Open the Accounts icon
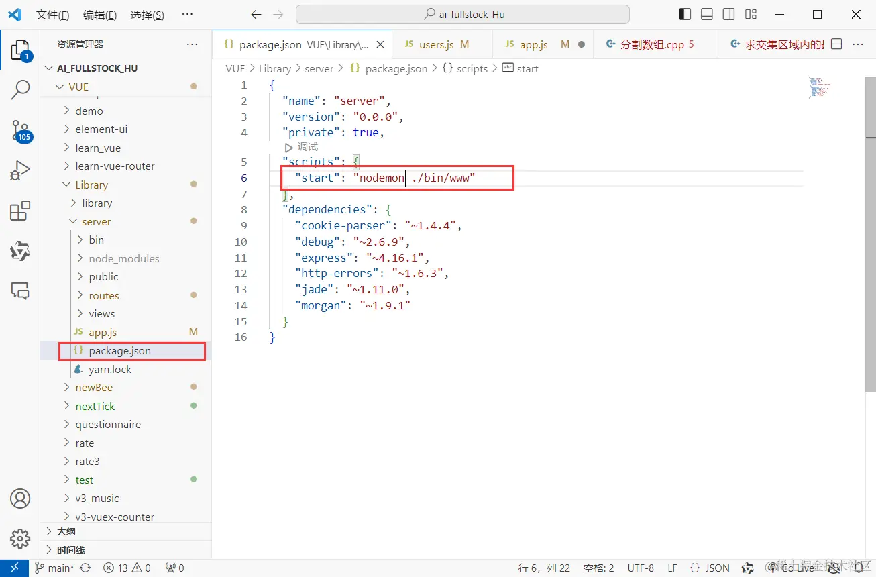This screenshot has height=577, width=876. [x=20, y=499]
